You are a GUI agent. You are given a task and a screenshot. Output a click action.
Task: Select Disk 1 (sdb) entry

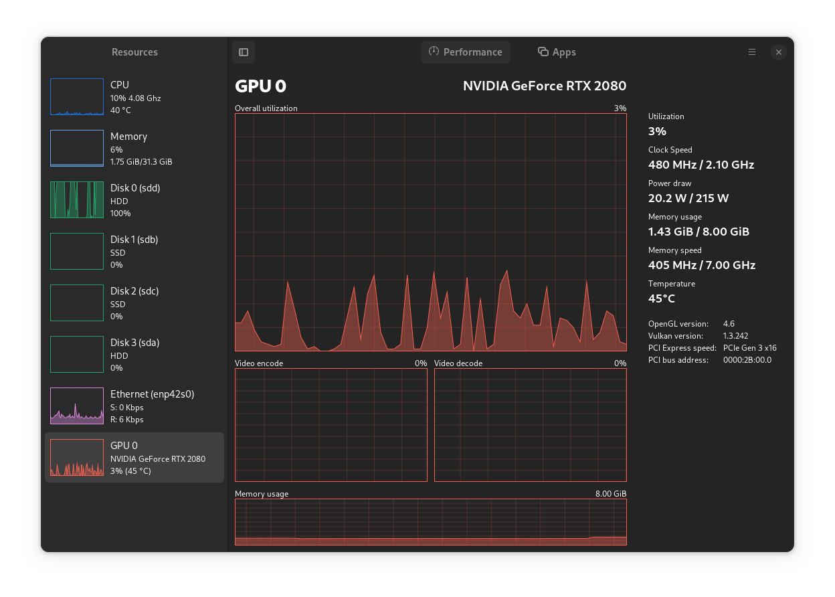(x=134, y=252)
